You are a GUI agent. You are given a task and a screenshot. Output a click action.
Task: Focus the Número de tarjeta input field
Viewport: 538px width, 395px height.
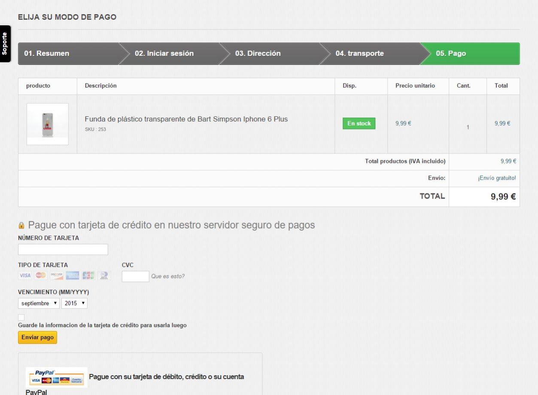pyautogui.click(x=63, y=250)
